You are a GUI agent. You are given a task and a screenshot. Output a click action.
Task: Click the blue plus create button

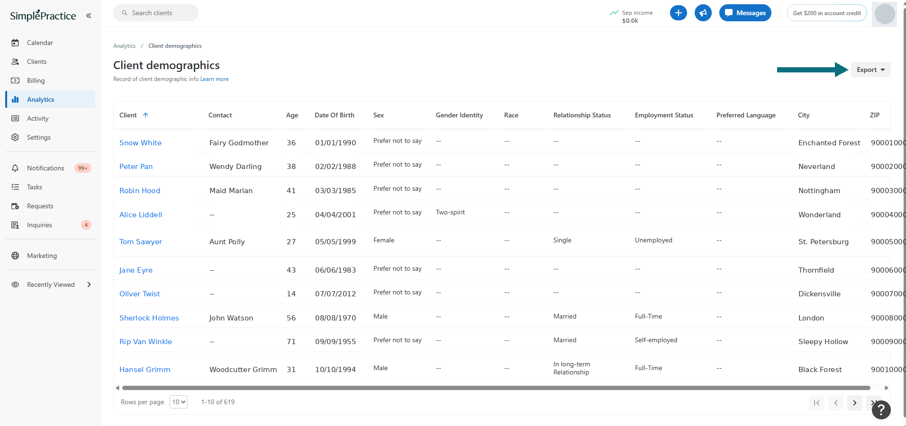(x=679, y=13)
